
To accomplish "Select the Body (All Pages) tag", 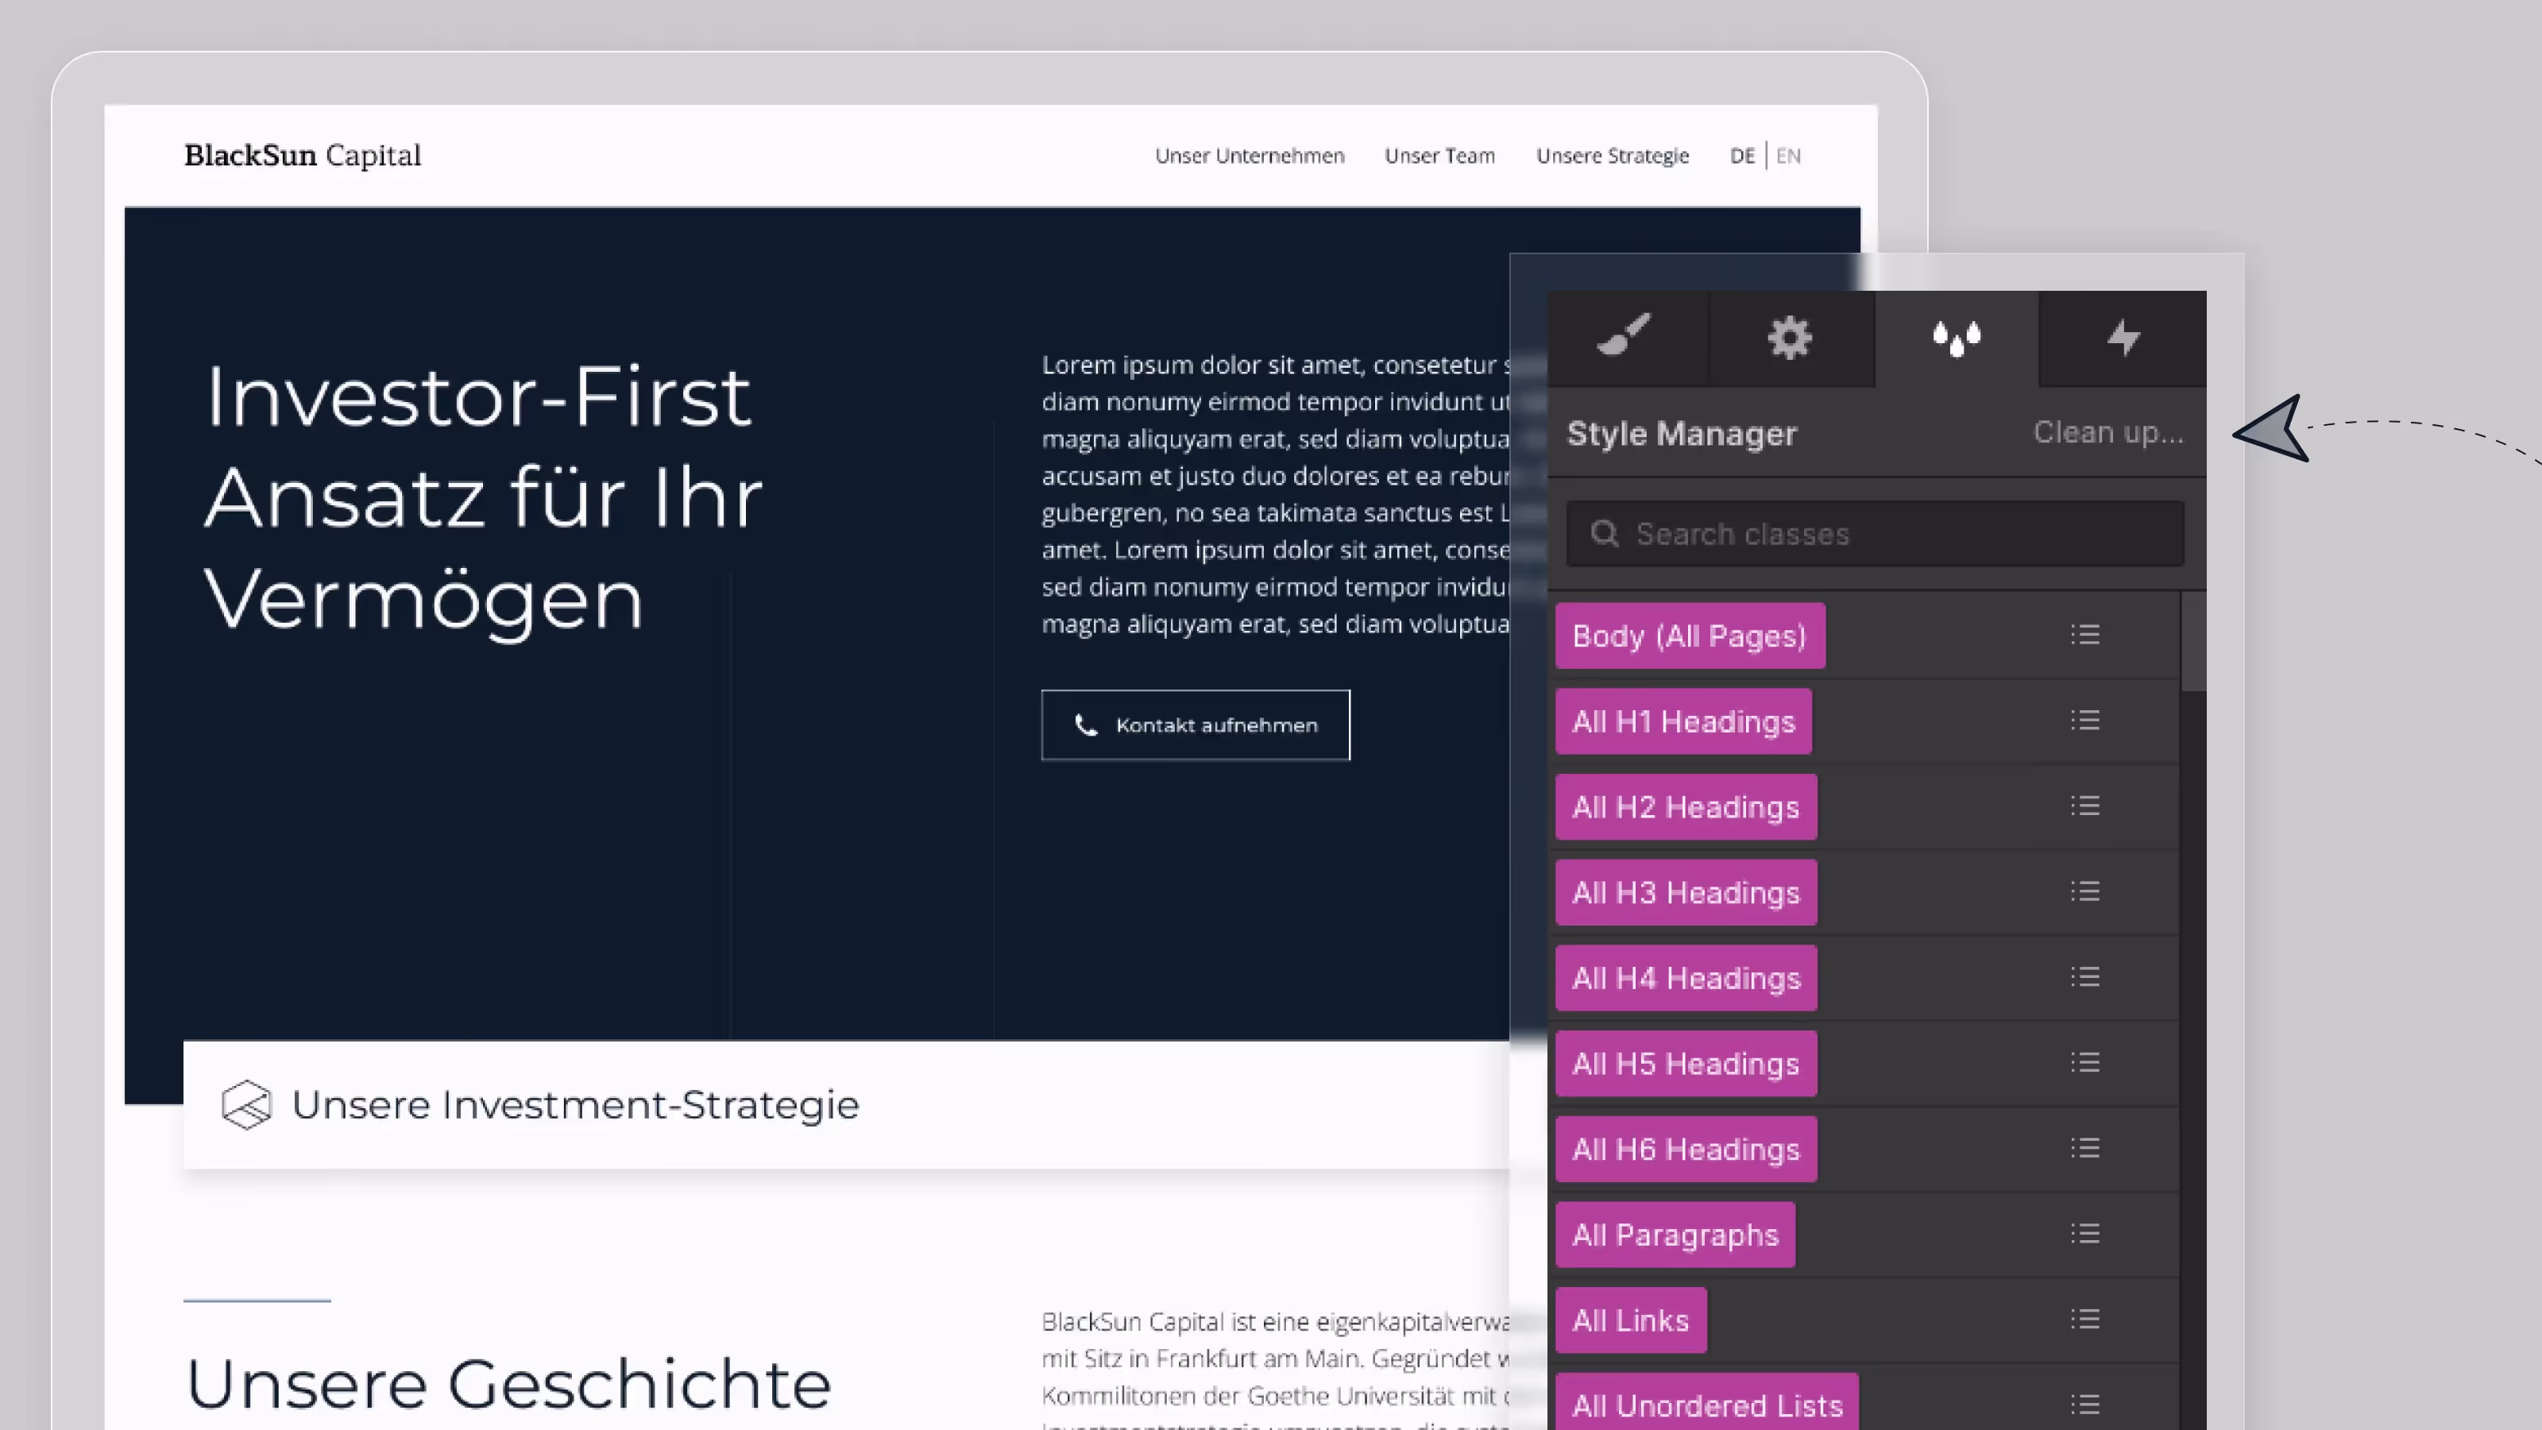I will pos(1690,636).
